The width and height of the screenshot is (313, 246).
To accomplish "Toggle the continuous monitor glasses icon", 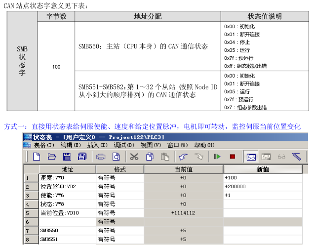I will click(251, 157).
